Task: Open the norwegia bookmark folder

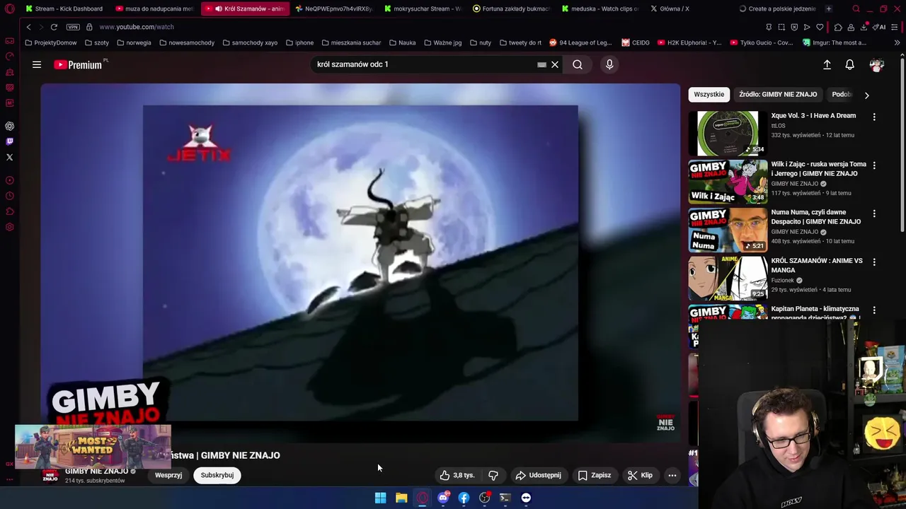Action: point(134,42)
